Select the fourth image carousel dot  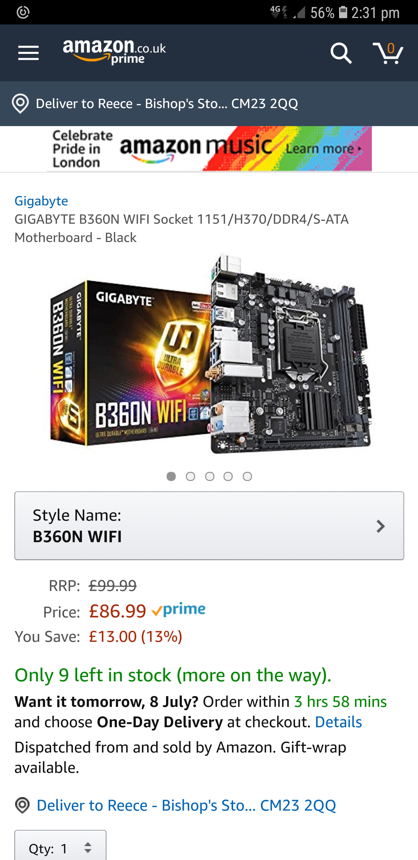click(x=228, y=476)
